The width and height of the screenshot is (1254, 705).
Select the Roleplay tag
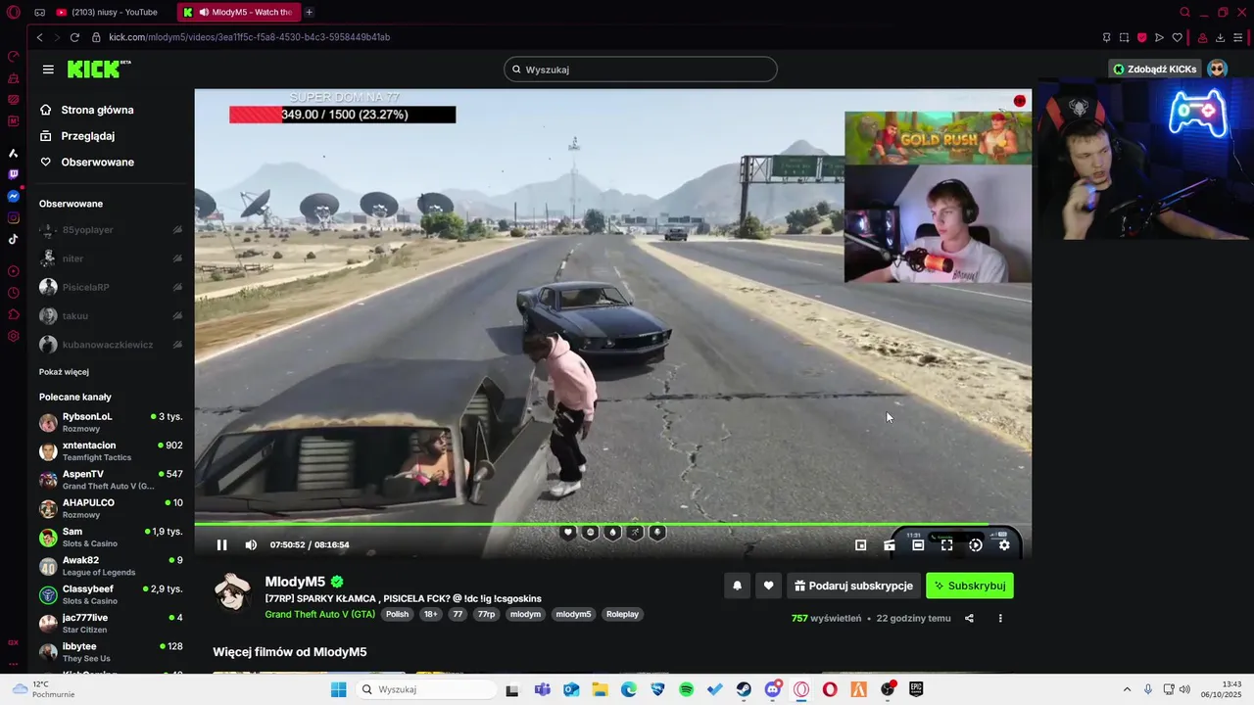622,614
